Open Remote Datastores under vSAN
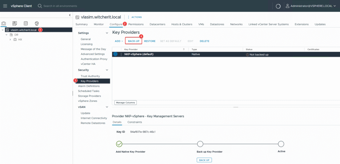 pyautogui.click(x=93, y=123)
